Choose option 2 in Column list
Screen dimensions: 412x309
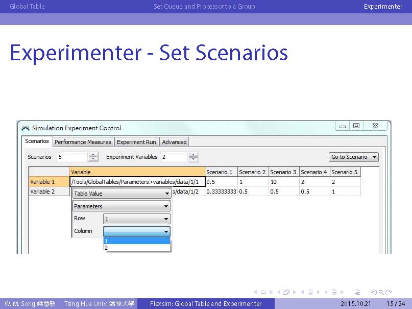tap(136, 248)
